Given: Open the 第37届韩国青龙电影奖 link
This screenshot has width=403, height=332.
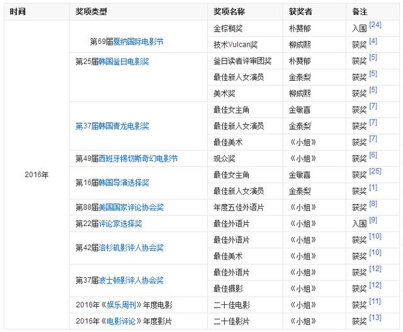Looking at the screenshot, I should point(112,126).
